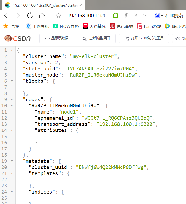Open the Baidu search engine selector

tap(158, 16)
